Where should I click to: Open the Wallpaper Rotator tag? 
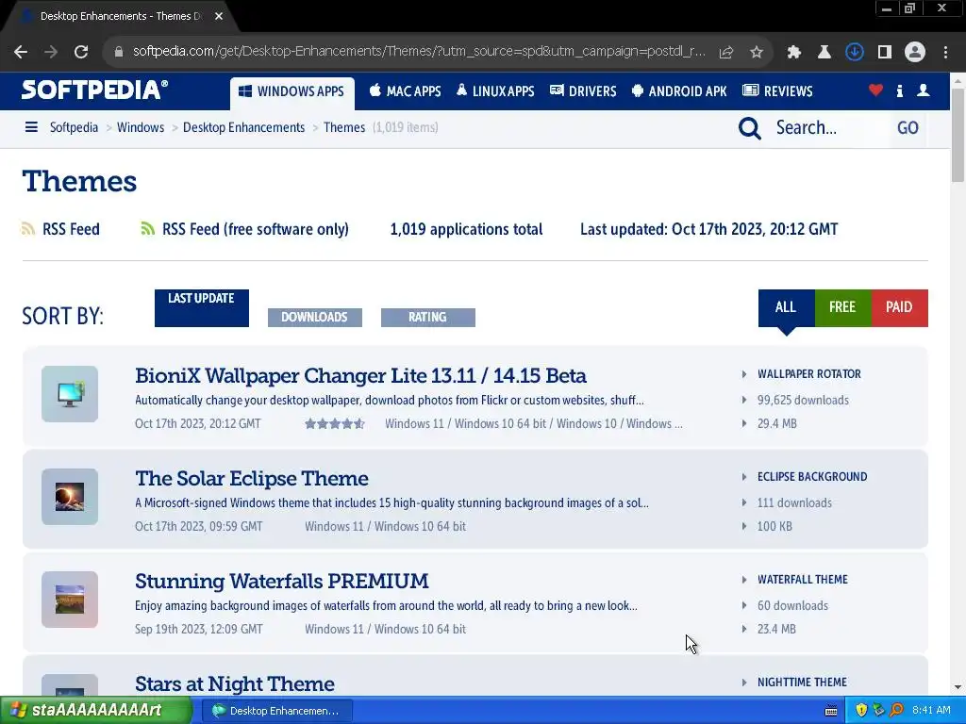click(x=808, y=374)
